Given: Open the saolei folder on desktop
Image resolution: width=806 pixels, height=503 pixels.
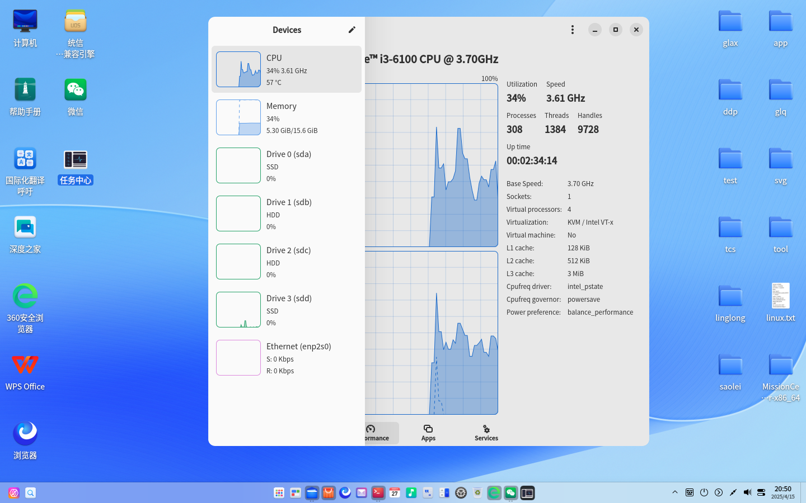Looking at the screenshot, I should [x=730, y=372].
